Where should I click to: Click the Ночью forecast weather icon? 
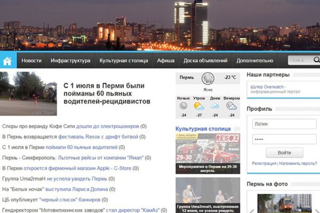coord(183,106)
